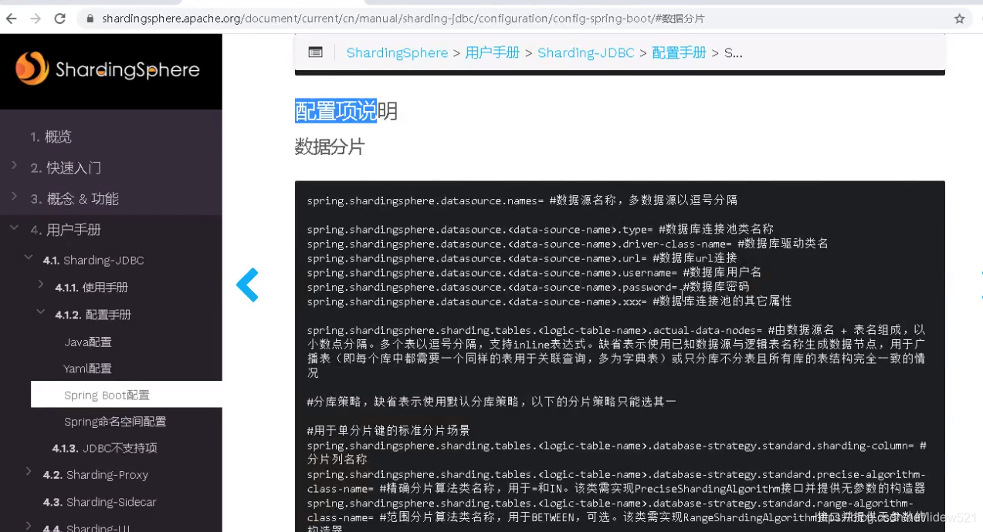Open ShardingSphere breadcrumb link
Image resolution: width=983 pixels, height=532 pixels.
tap(397, 52)
